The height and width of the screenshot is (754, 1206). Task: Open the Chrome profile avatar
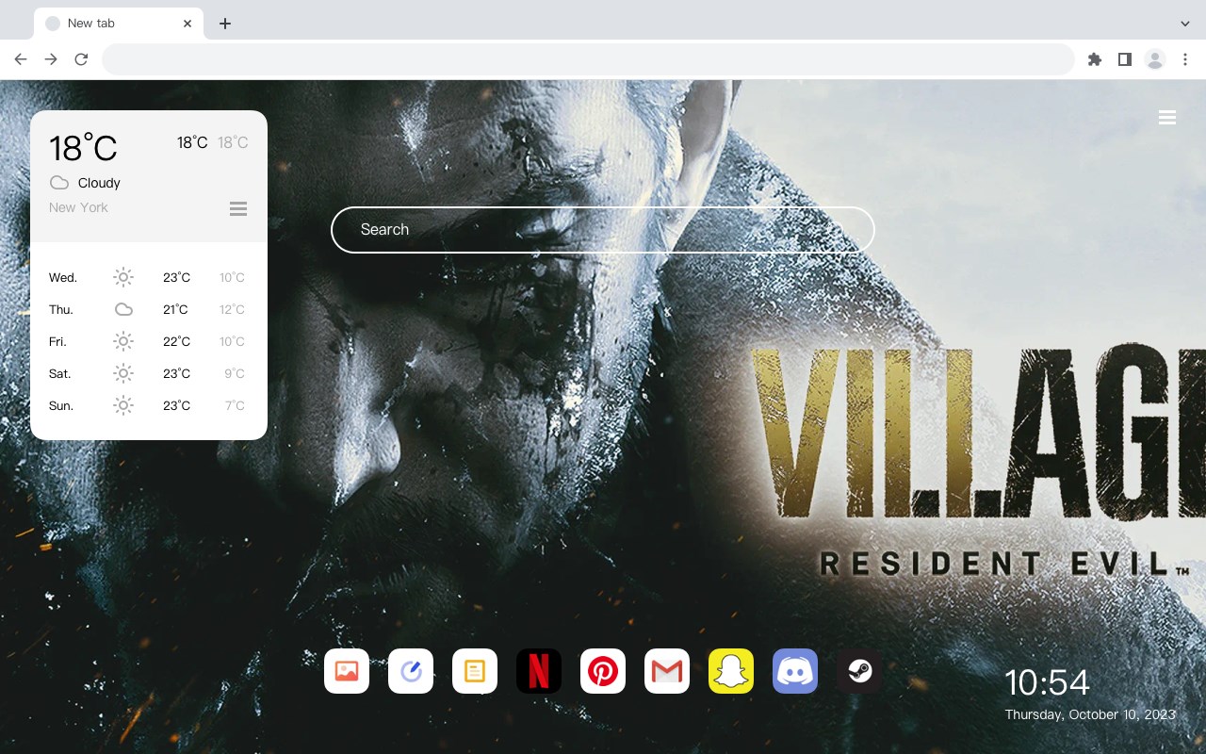coord(1155,59)
